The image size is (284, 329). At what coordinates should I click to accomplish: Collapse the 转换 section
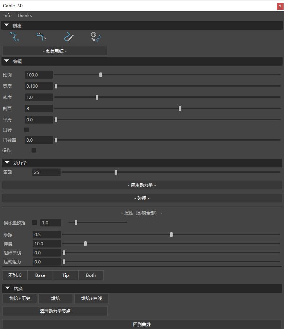(x=7, y=288)
